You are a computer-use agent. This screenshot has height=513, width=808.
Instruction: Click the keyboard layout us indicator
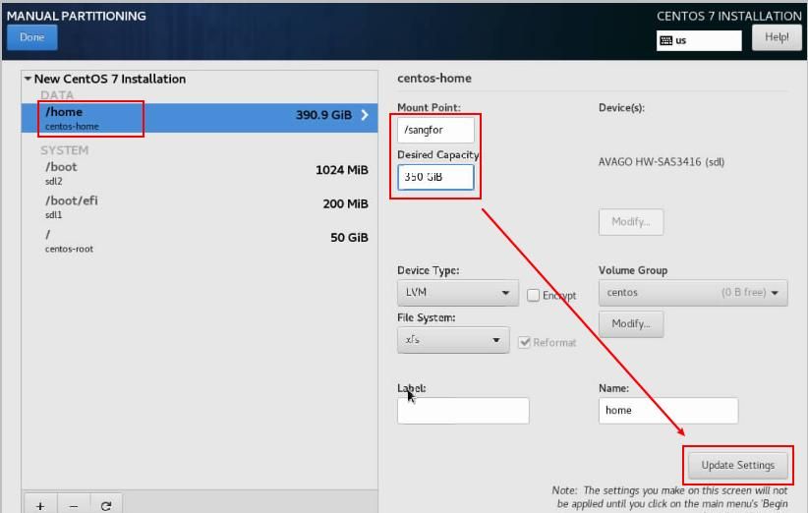(699, 40)
